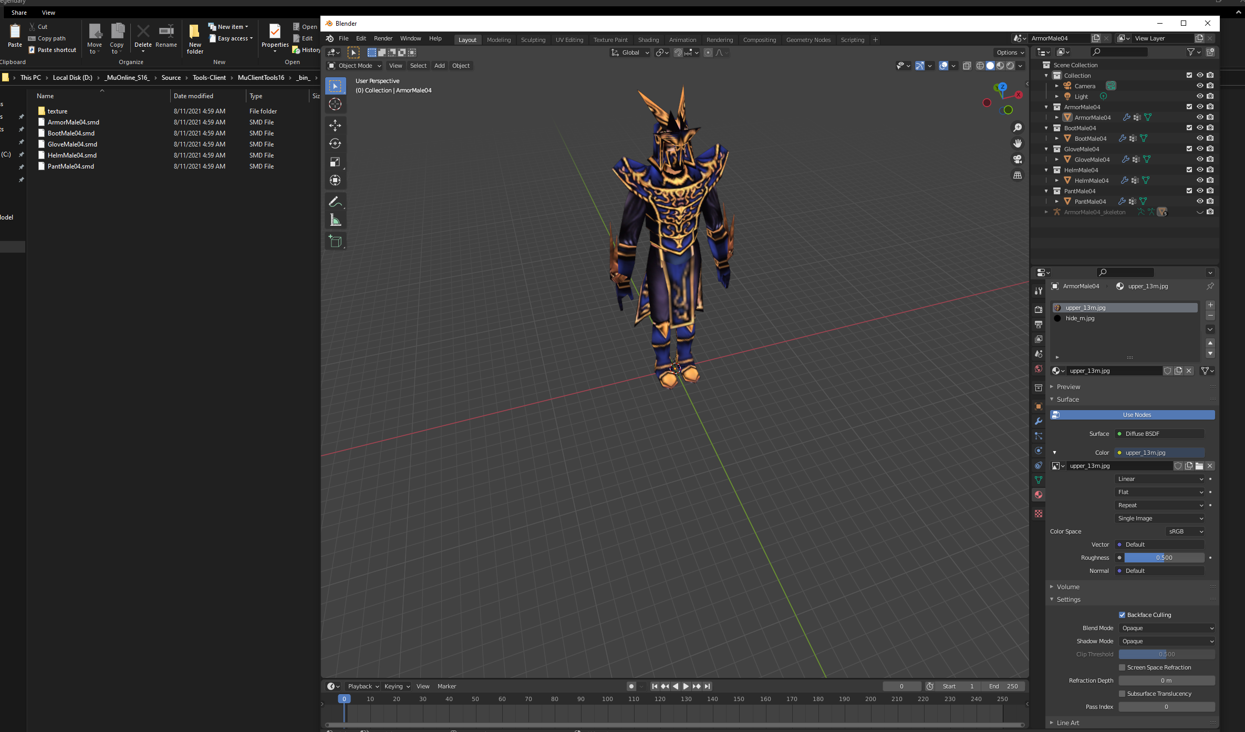This screenshot has height=732, width=1245.
Task: Open the Blend Mode dropdown
Action: point(1166,628)
